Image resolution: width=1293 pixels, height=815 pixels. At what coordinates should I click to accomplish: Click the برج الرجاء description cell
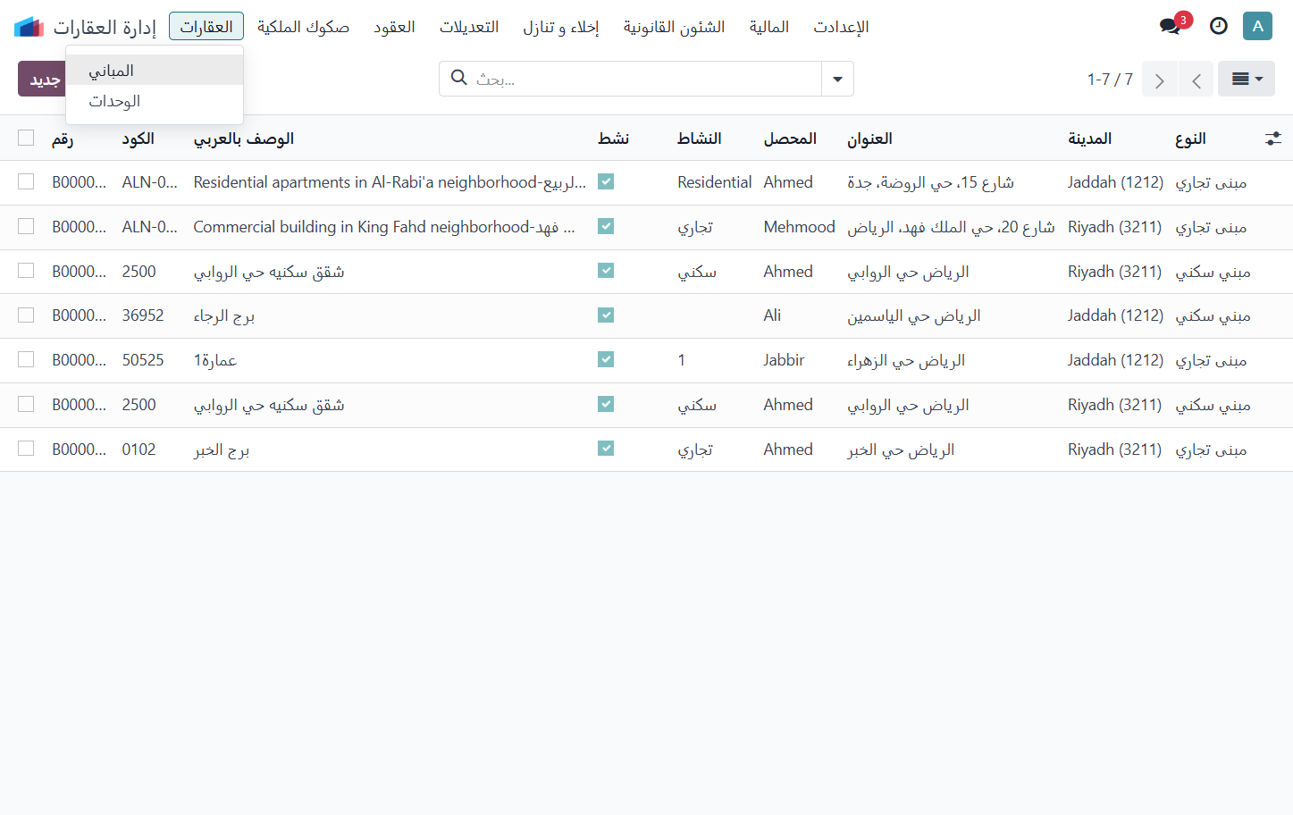(x=224, y=315)
